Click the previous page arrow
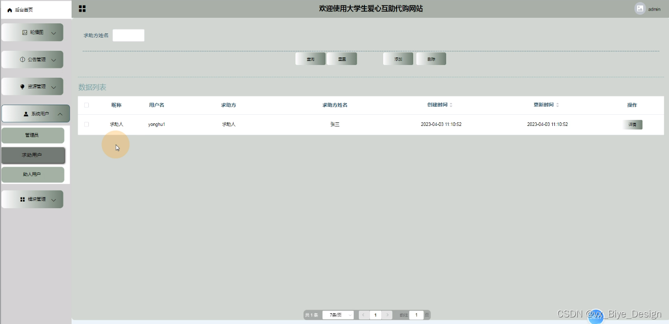 pyautogui.click(x=363, y=315)
